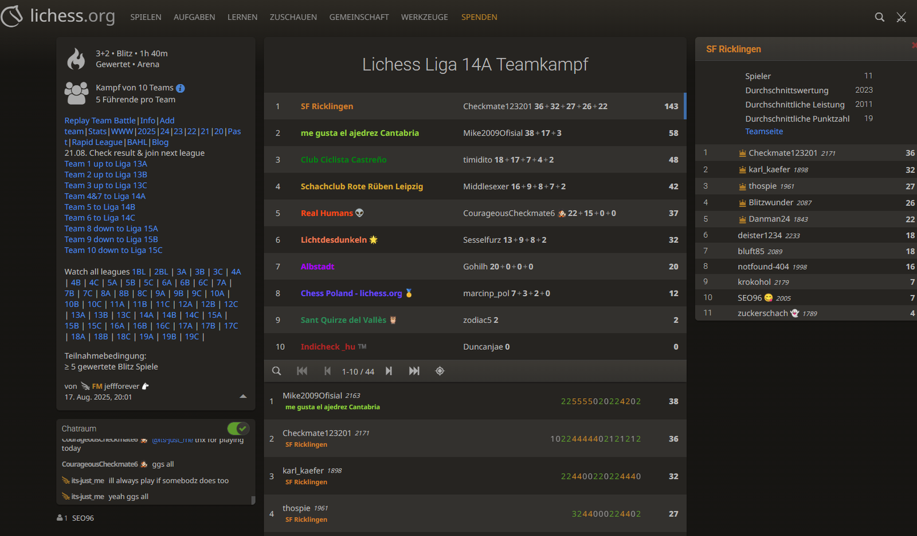Select Lichtdesdunkeln team row
The width and height of the screenshot is (917, 536).
coord(475,240)
